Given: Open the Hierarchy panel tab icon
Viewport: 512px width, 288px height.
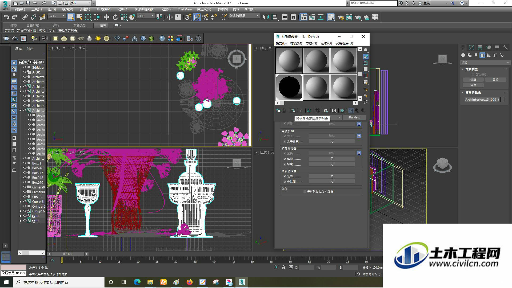Looking at the screenshot, I should pyautogui.click(x=480, y=47).
